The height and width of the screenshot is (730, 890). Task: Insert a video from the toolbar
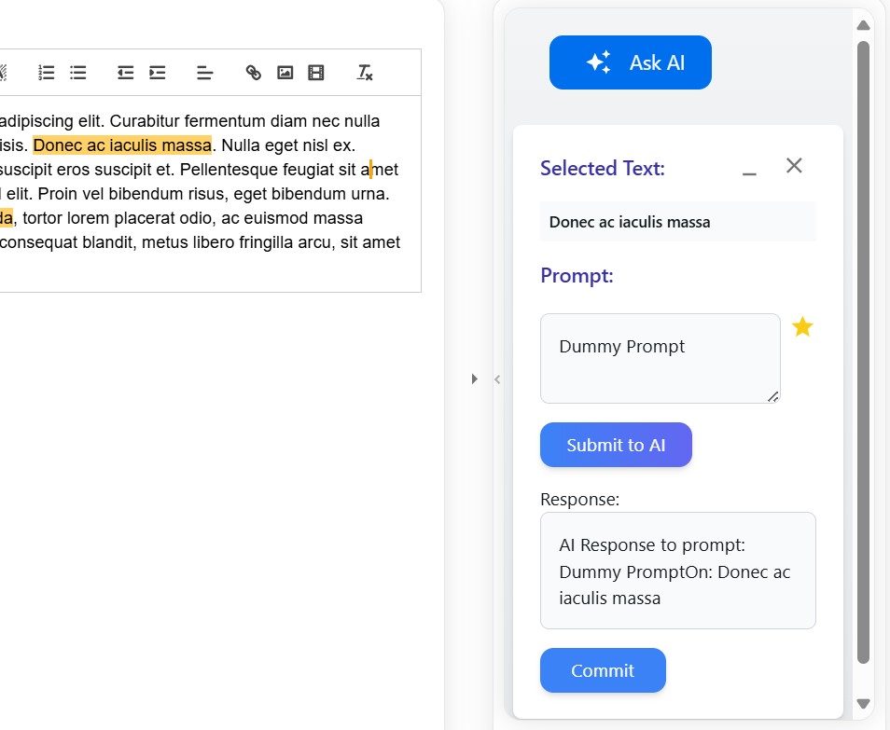[316, 73]
